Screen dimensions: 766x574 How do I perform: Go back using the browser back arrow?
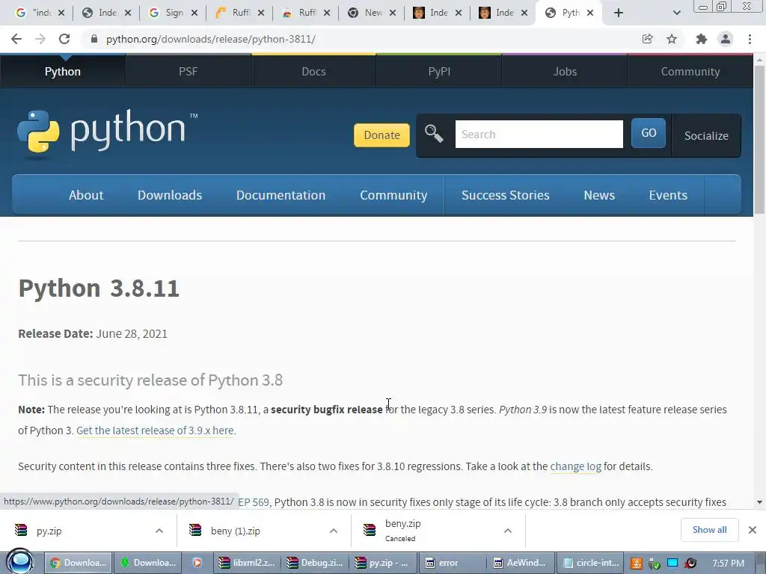16,39
